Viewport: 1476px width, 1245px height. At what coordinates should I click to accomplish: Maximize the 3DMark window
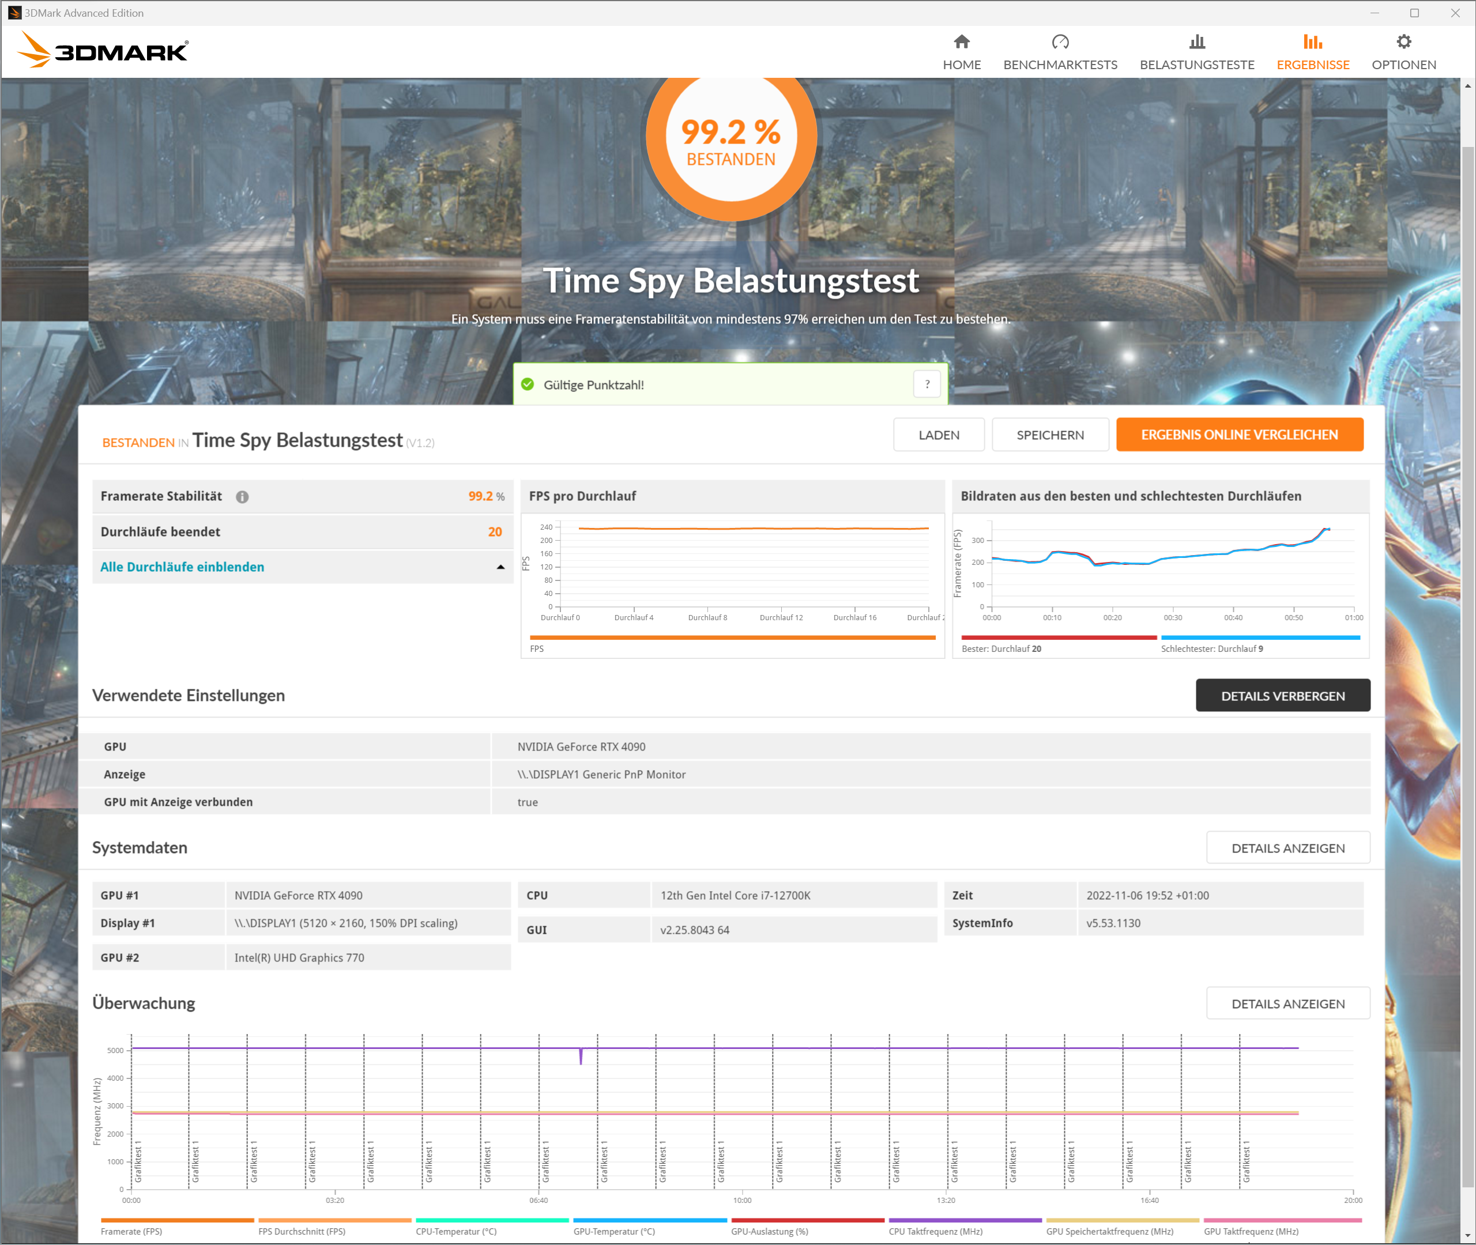(x=1414, y=13)
